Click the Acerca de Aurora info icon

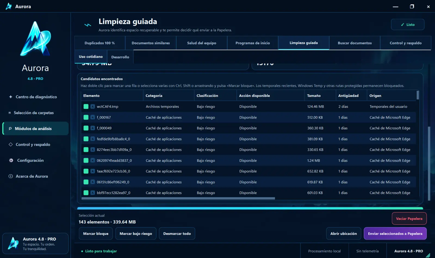pyautogui.click(x=11, y=176)
